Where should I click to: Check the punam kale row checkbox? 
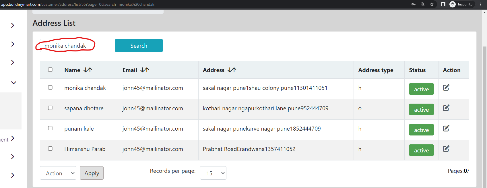50,128
